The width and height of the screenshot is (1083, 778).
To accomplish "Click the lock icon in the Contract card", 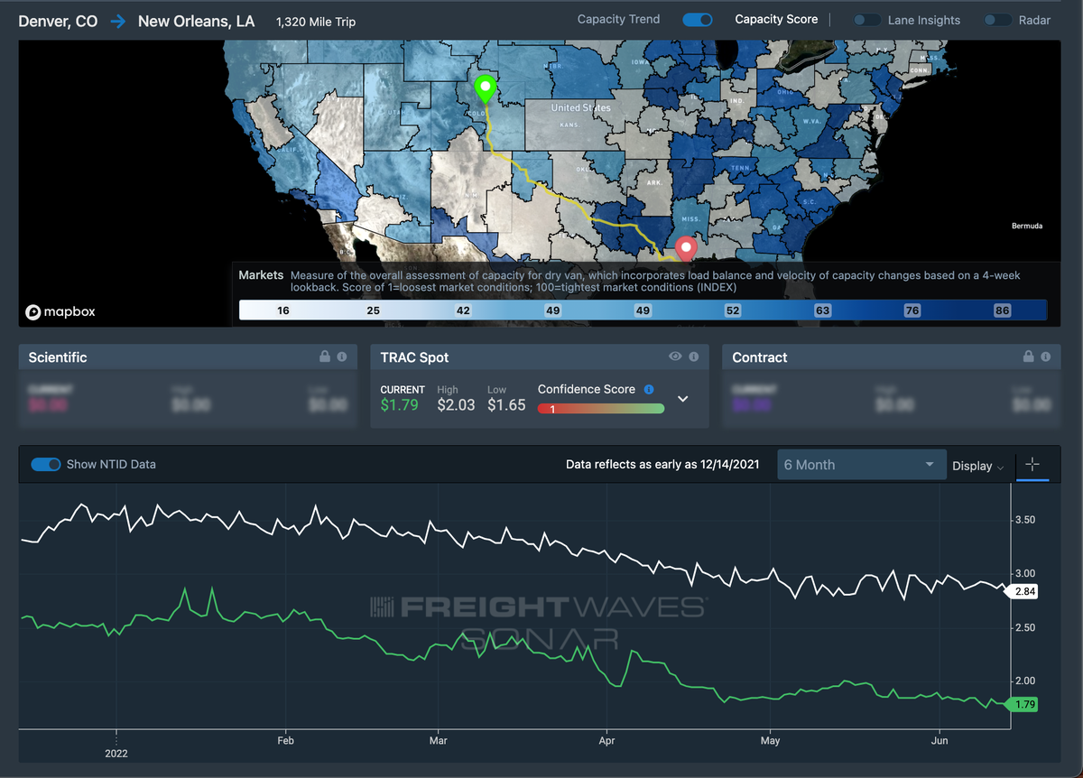I will point(1029,357).
